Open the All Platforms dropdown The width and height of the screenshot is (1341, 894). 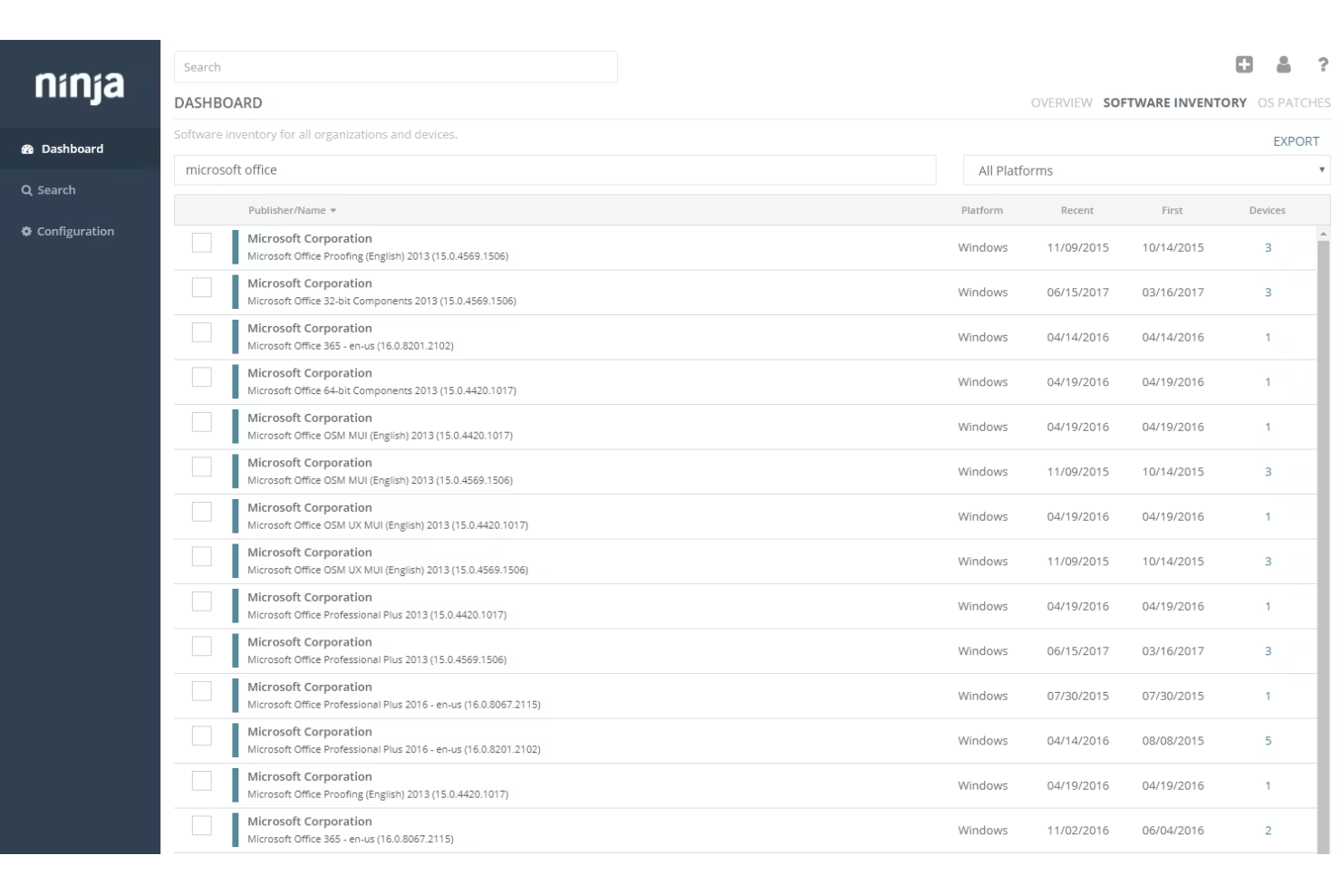[1146, 170]
